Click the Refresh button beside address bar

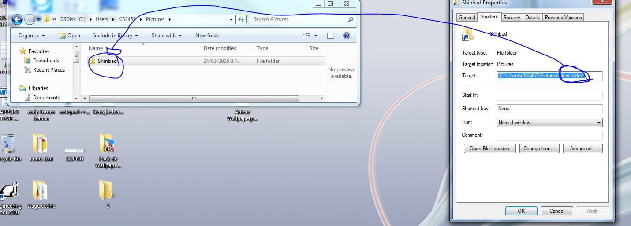(x=242, y=19)
